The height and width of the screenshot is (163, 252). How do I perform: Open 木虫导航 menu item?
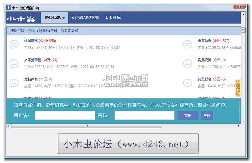coord(112,18)
